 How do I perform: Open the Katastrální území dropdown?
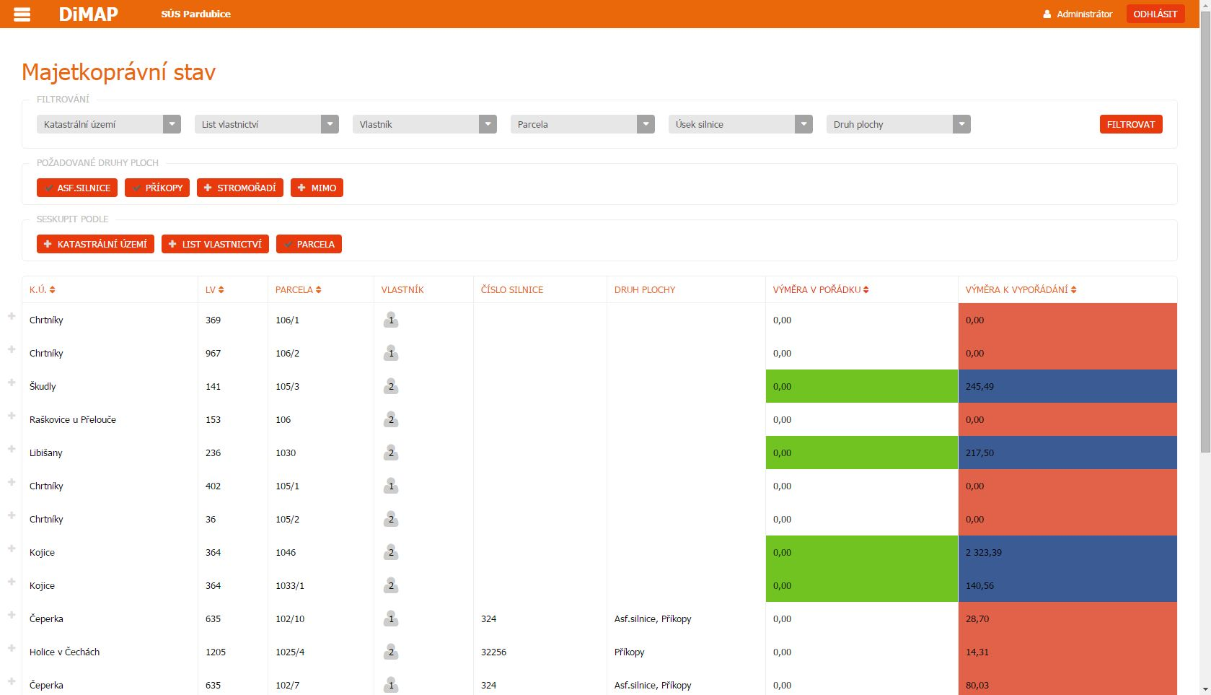pyautogui.click(x=108, y=124)
